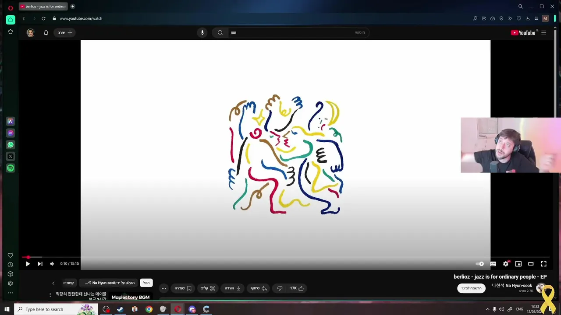Image resolution: width=561 pixels, height=315 pixels.
Task: Open Na Hyun-seok channel name link
Action: point(512,286)
